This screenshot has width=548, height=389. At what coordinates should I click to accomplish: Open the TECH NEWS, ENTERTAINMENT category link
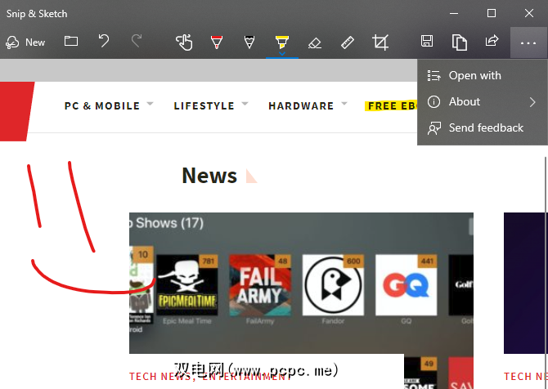(x=210, y=377)
